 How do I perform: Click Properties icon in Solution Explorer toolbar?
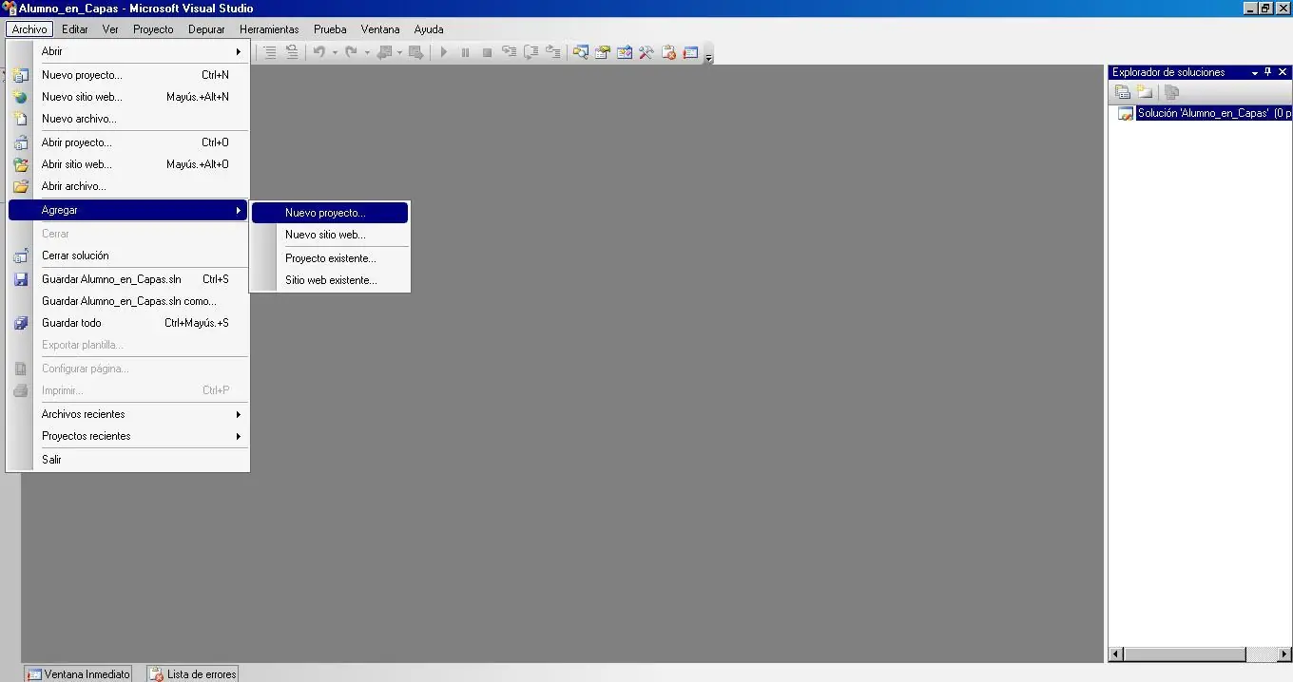pyautogui.click(x=1123, y=92)
